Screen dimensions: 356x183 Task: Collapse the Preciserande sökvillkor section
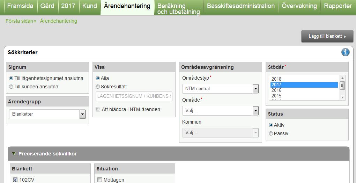14,154
